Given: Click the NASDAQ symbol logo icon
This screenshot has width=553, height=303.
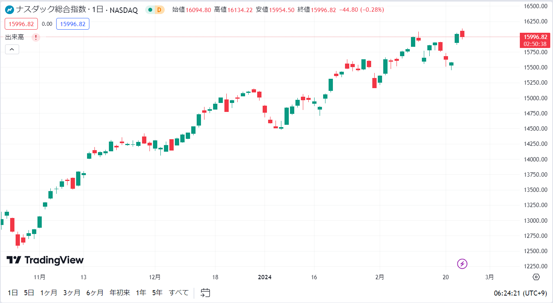Looking at the screenshot, I should coord(10,10).
